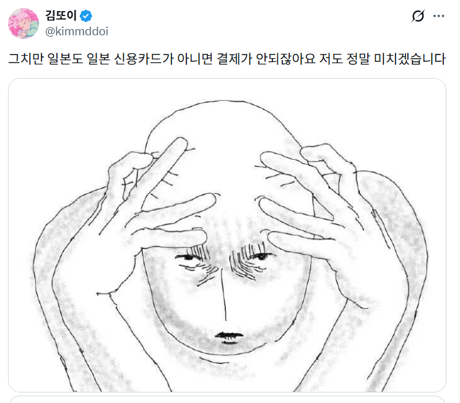Image resolution: width=460 pixels, height=403 pixels.
Task: Open the @kimmddoi handle link
Action: [77, 32]
